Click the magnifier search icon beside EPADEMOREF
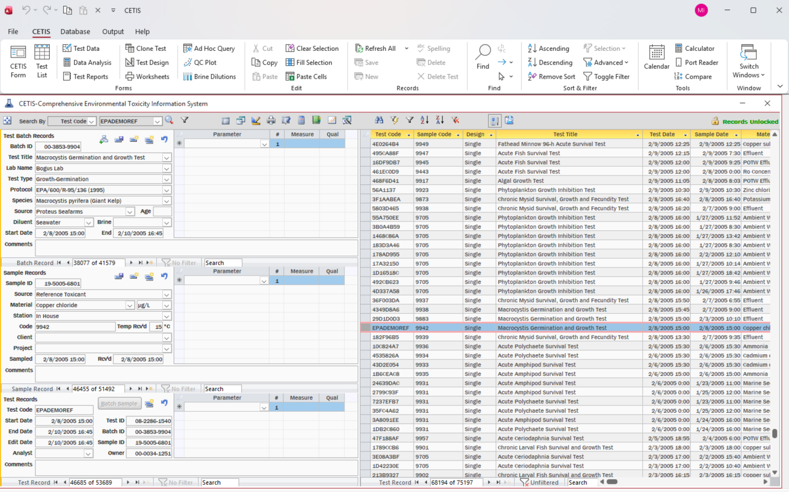This screenshot has height=492, width=789. click(x=169, y=120)
